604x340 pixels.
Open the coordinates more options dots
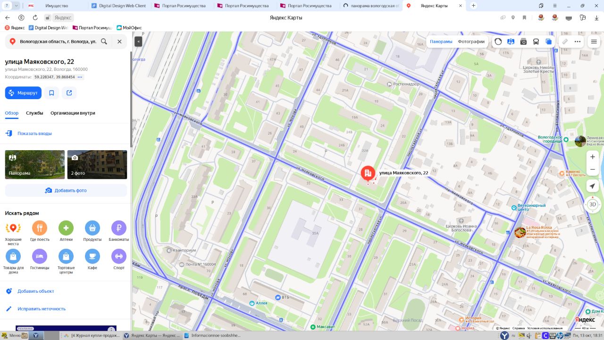(80, 77)
